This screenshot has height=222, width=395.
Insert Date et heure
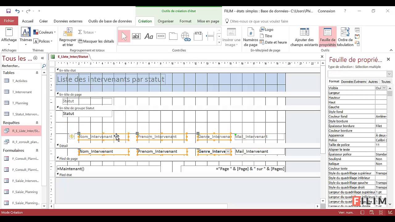(273, 42)
